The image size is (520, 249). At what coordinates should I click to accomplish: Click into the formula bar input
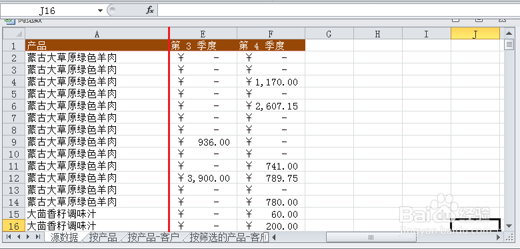[x=338, y=10]
